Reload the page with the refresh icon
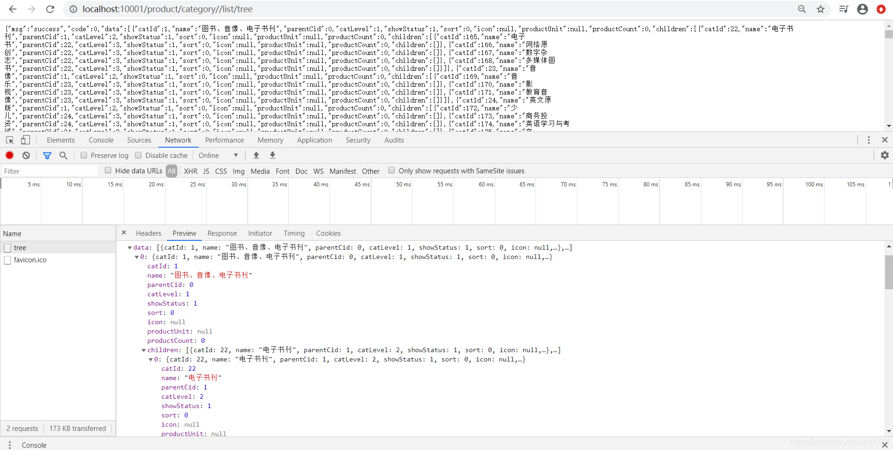 tap(50, 9)
